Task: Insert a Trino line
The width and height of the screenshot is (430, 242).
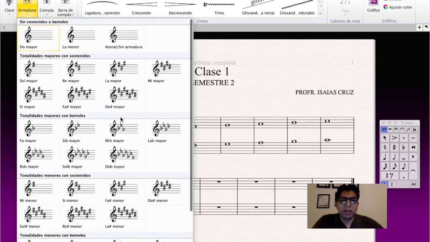Action: (x=219, y=8)
